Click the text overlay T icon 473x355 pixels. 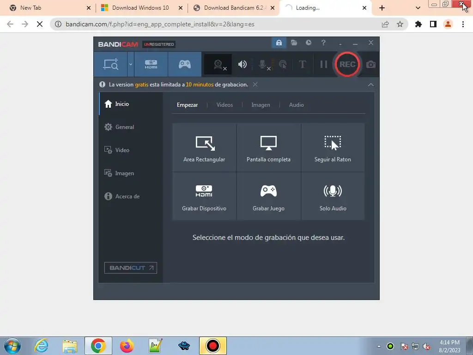(x=302, y=64)
